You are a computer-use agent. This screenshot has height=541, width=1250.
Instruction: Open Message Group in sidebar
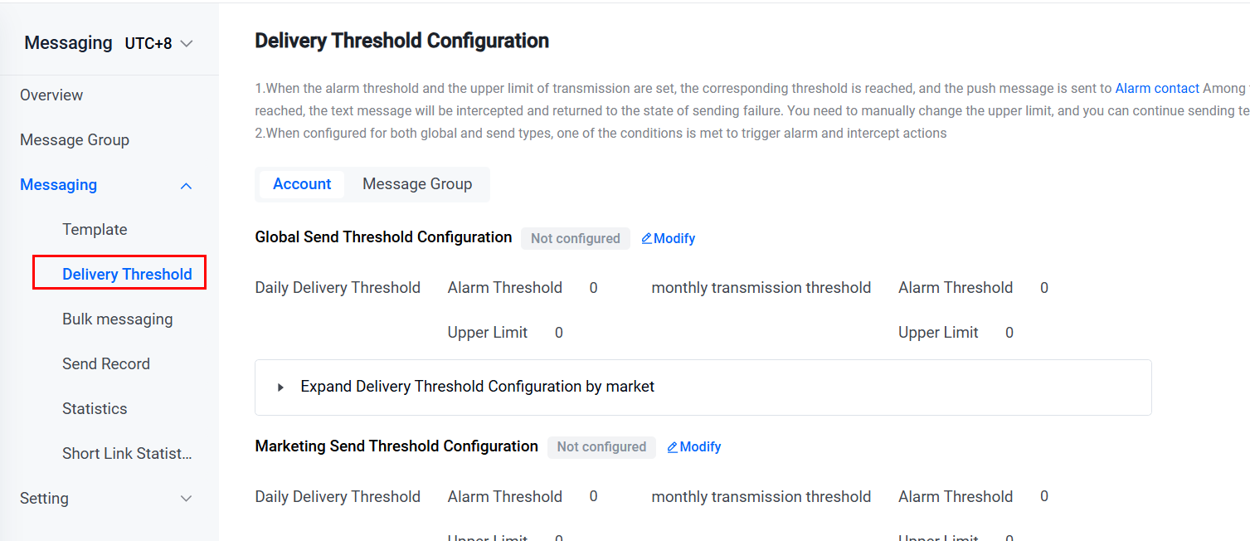pos(75,140)
